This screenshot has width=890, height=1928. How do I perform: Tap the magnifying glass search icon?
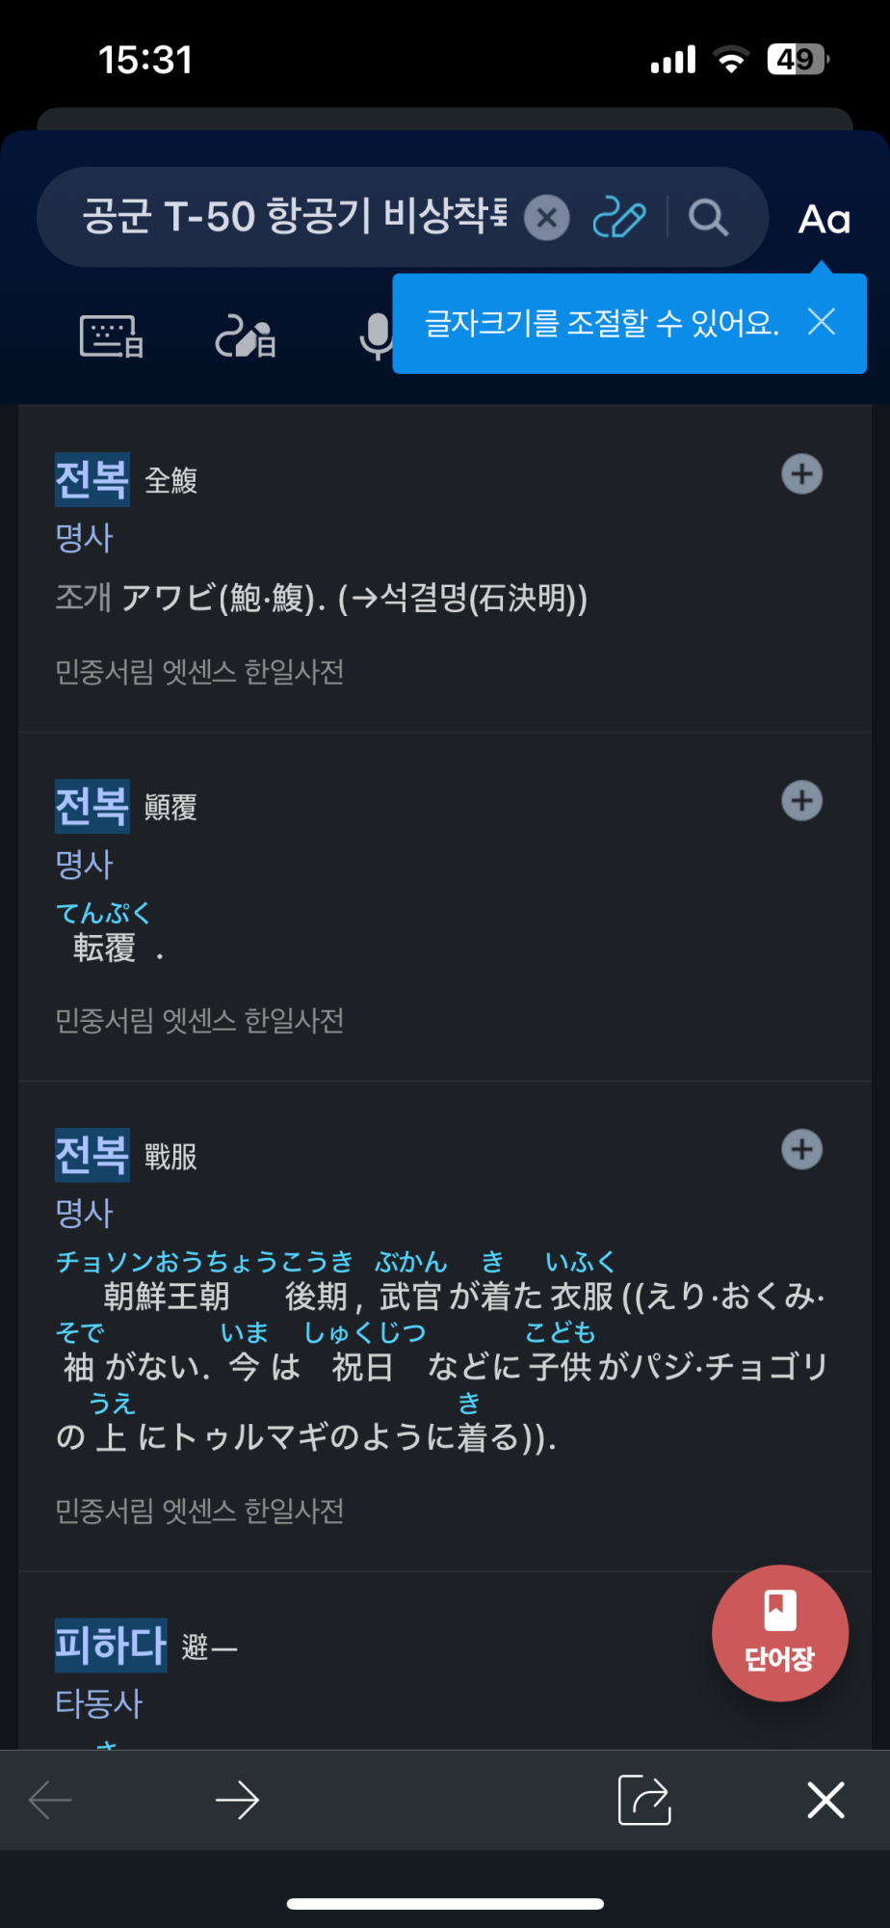click(708, 218)
